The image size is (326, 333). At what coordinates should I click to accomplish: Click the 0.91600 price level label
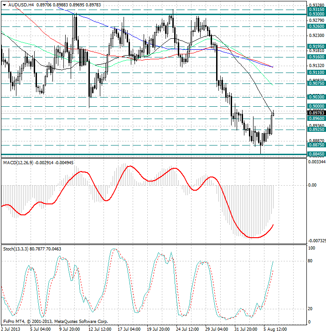316,57
